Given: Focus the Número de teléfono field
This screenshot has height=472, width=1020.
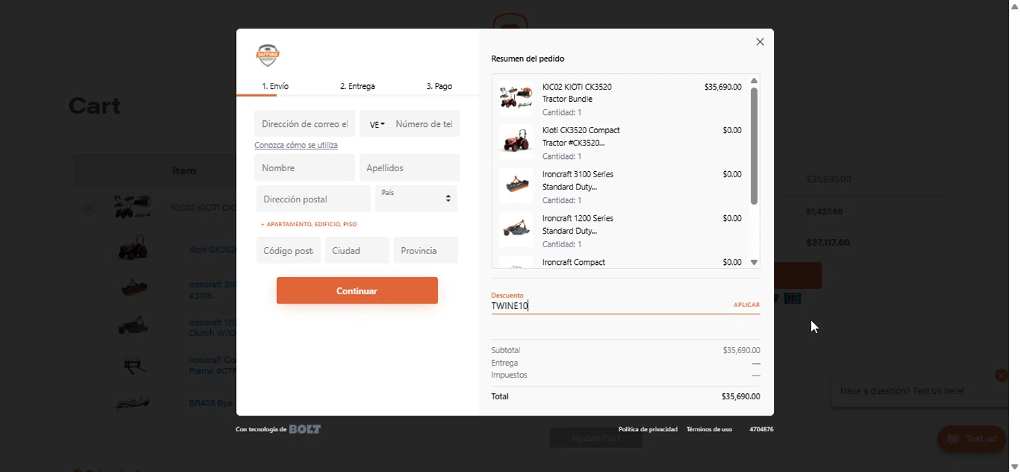Looking at the screenshot, I should tap(424, 124).
